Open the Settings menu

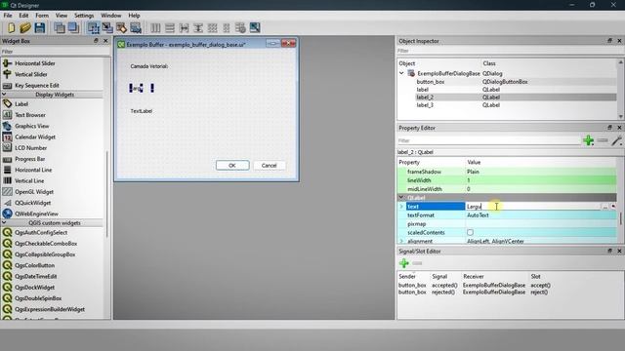(x=84, y=16)
